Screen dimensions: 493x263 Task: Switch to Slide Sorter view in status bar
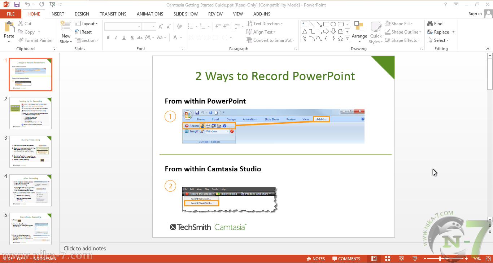point(388,259)
